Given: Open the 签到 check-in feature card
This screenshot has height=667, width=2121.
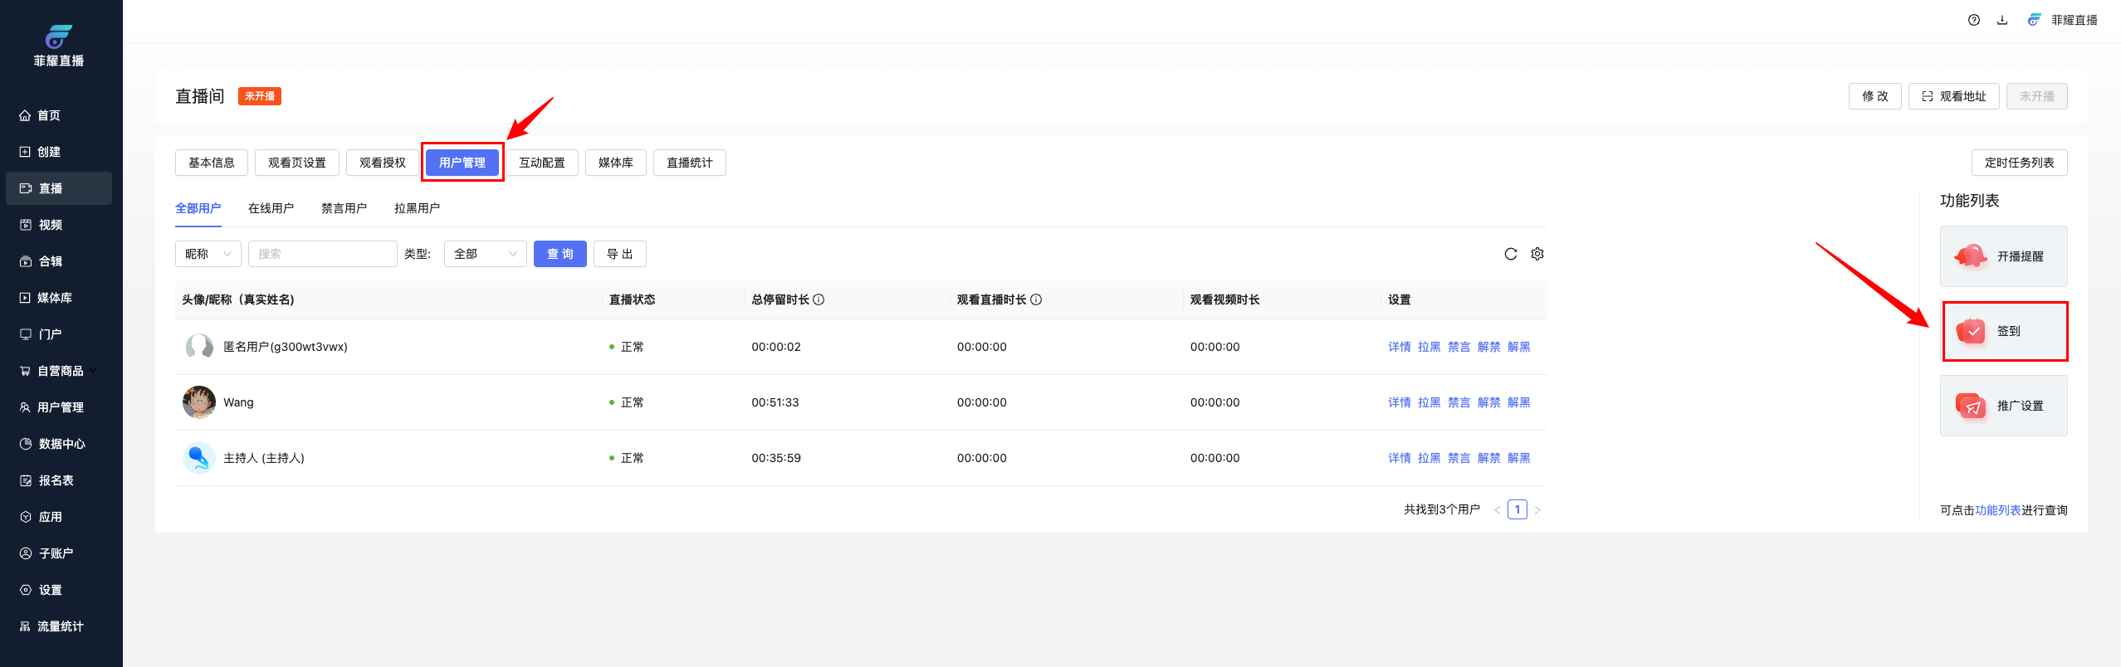Looking at the screenshot, I should 2004,331.
